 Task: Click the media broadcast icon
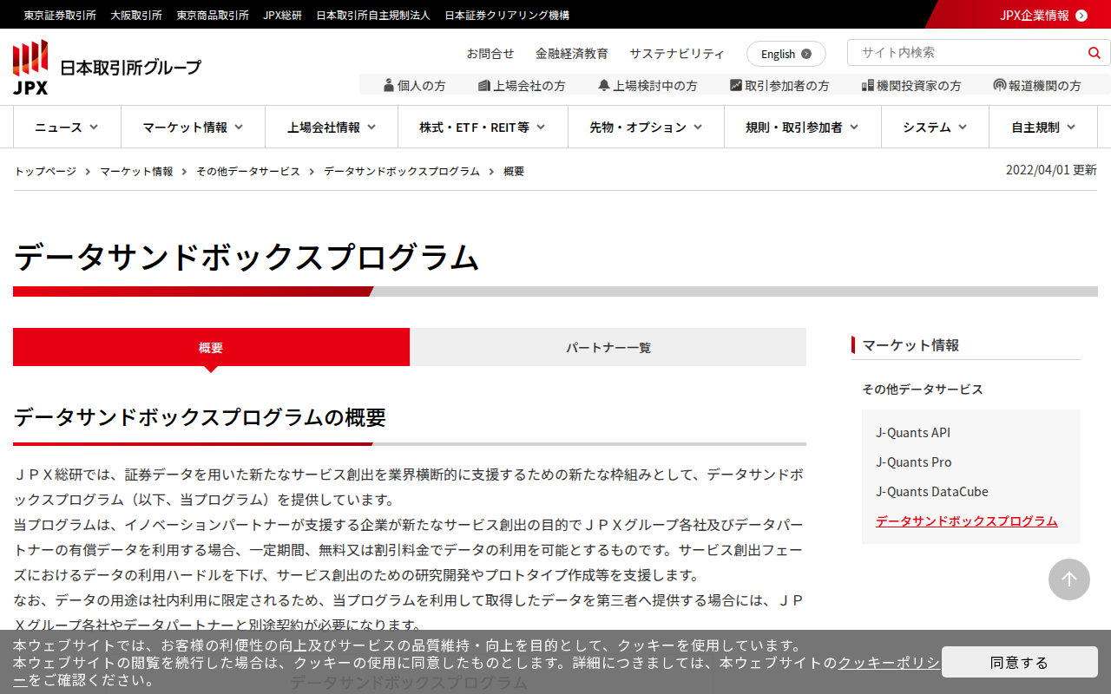pyautogui.click(x=1000, y=85)
